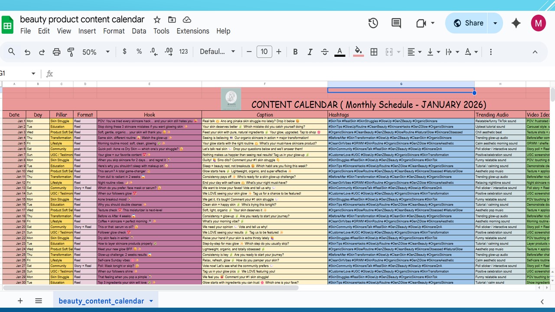Select the beauty_content_calendar sheet tab

pos(101,301)
